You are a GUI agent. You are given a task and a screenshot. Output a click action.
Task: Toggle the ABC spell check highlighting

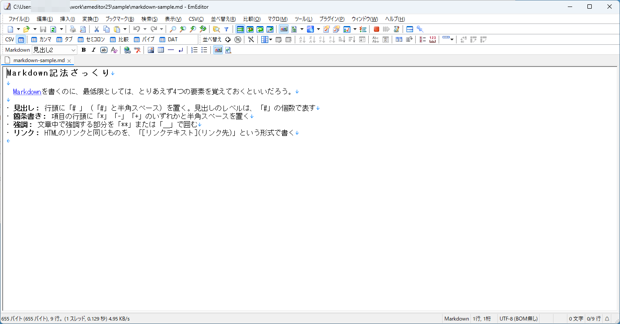point(217,50)
